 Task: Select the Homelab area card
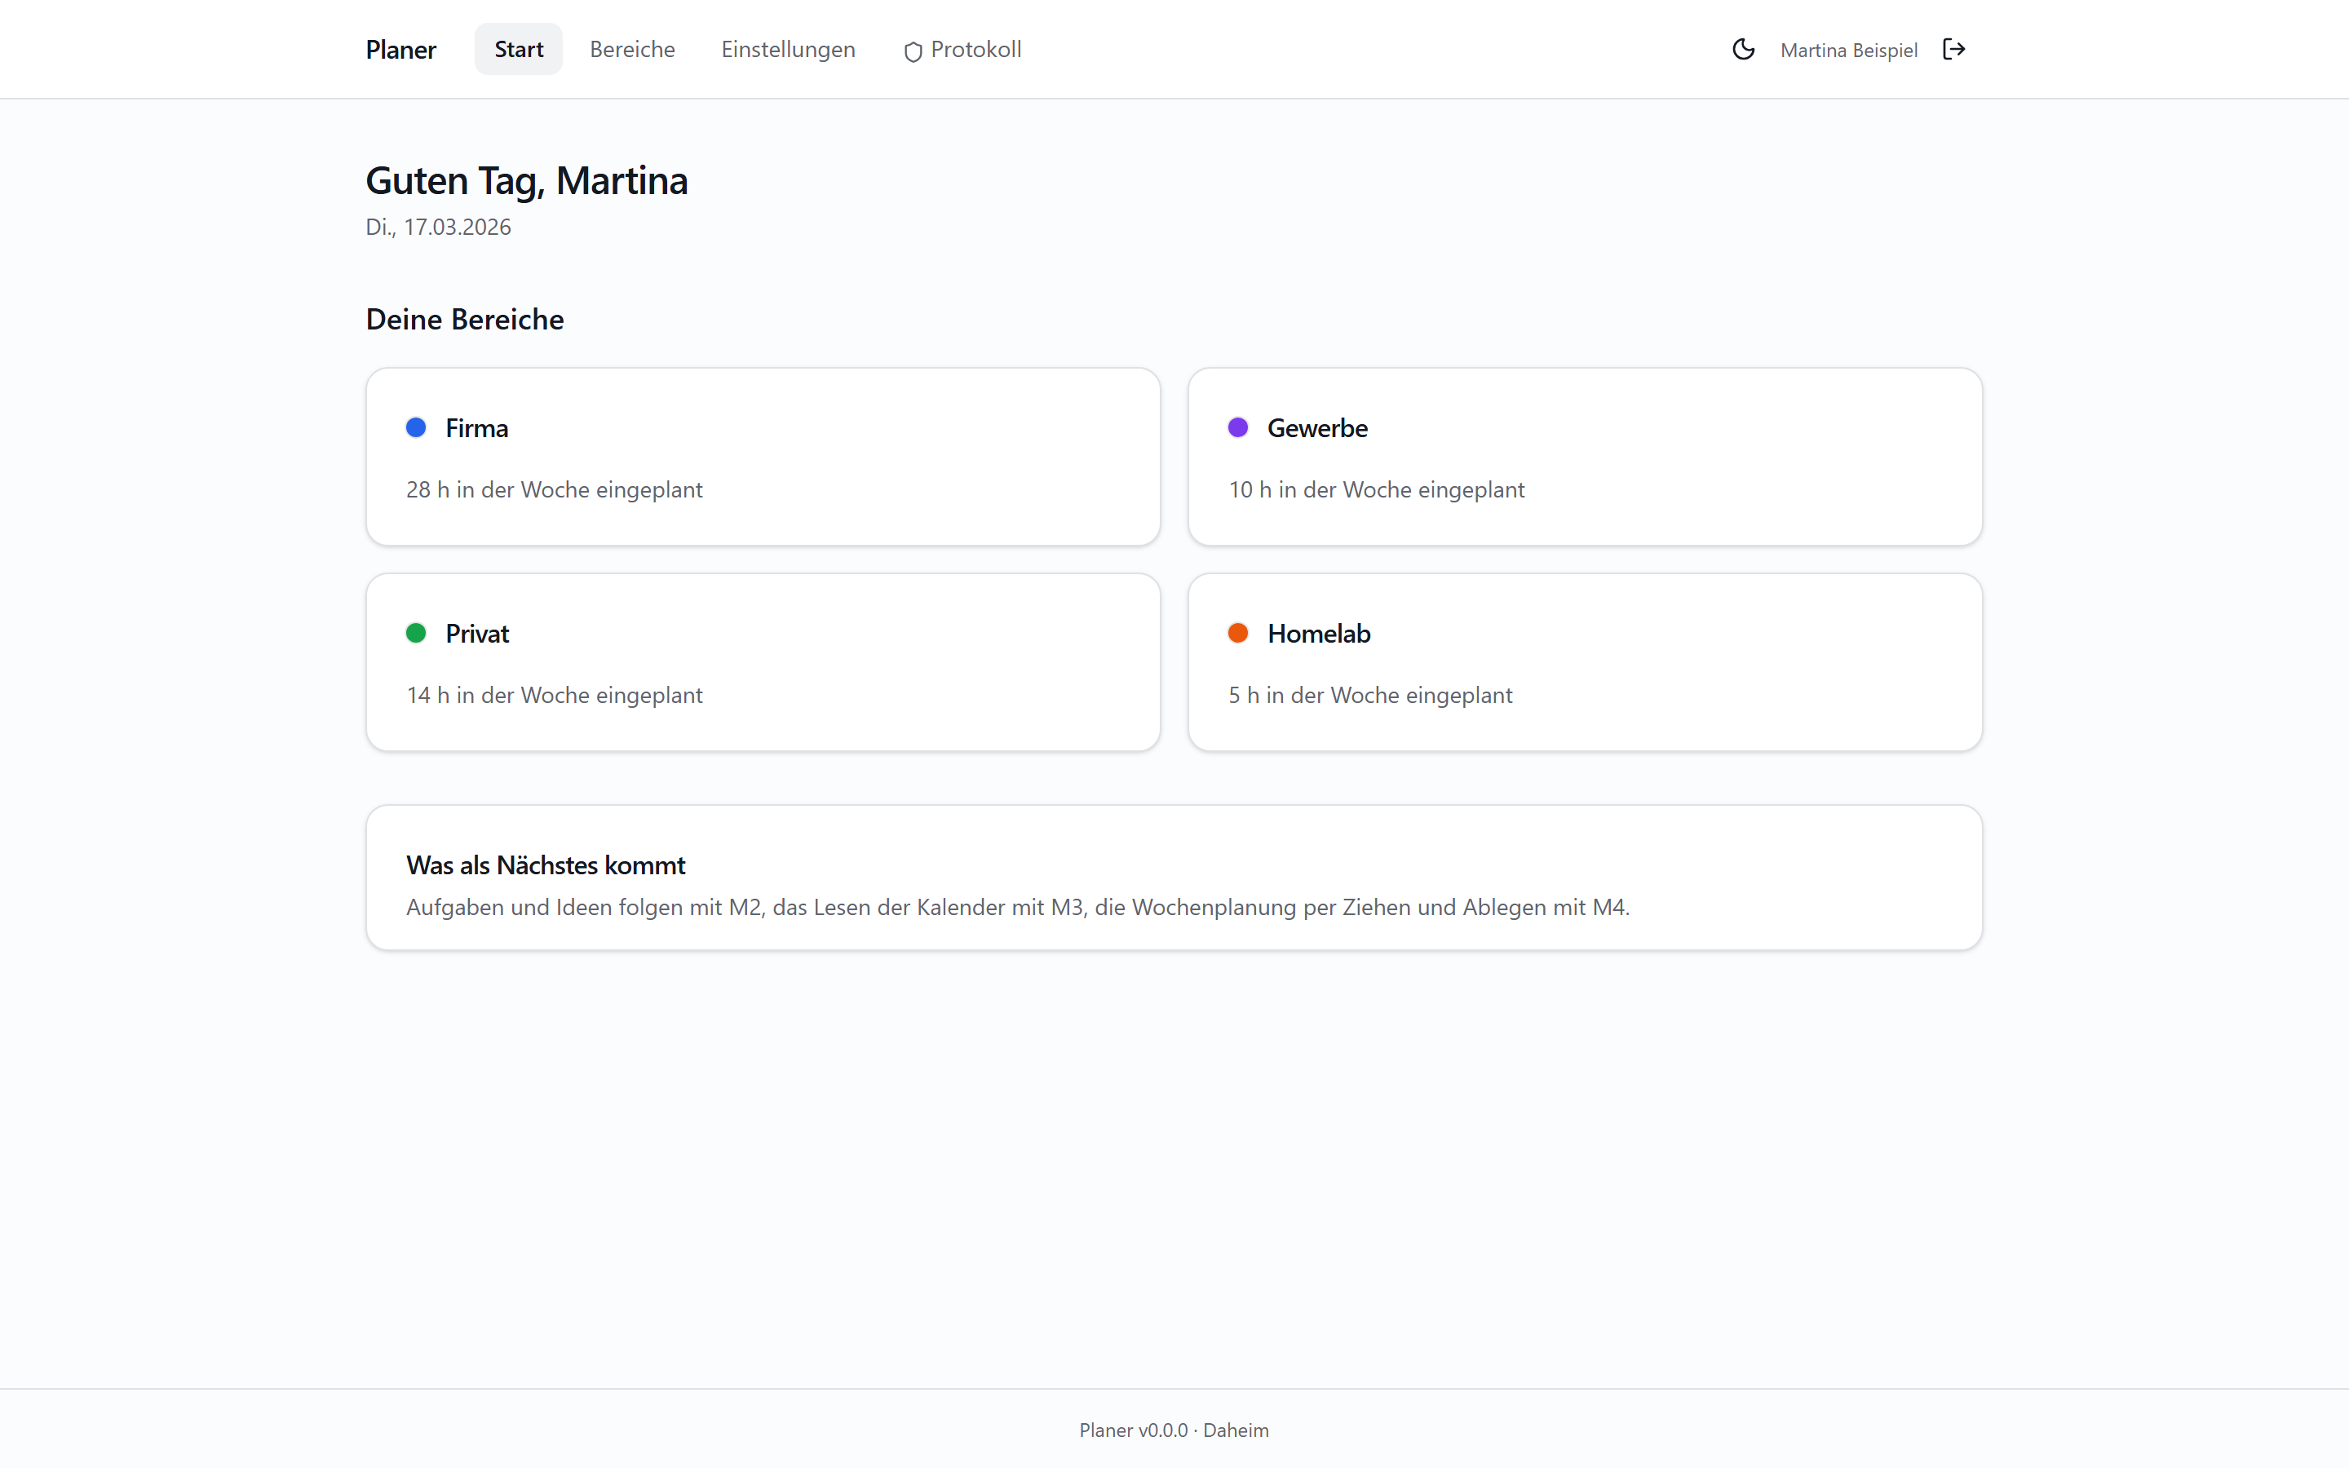1585,662
